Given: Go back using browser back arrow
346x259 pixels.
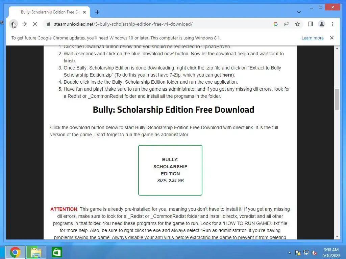Looking at the screenshot, I should click(x=14, y=24).
